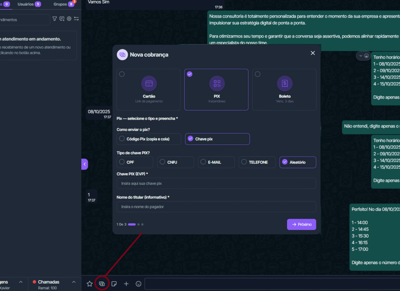Click the filter funnel icon in sidebar
Screen dimensions: 400x291
[x=55, y=19]
